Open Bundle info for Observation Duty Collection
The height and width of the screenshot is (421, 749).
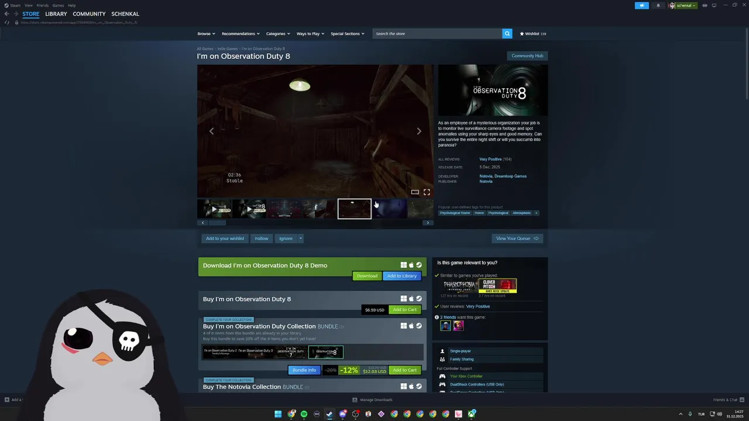click(304, 370)
